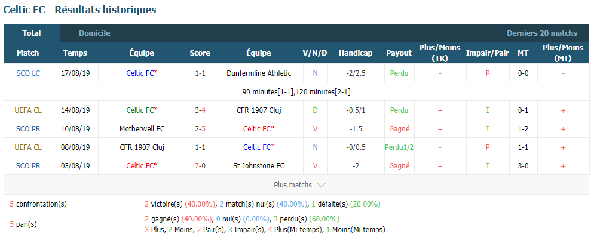This screenshot has height=240, width=594.
Task: Click the 2 victoire(s) (40.00%) statistic
Action: [179, 204]
